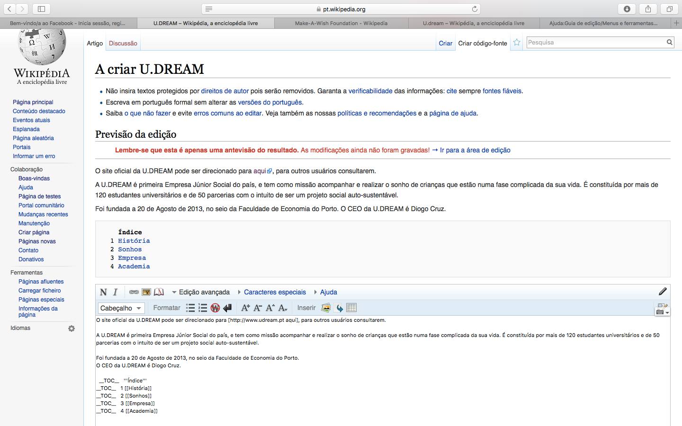
Task: Switch to Make-A-Wish Foundation tab
Action: (341, 23)
